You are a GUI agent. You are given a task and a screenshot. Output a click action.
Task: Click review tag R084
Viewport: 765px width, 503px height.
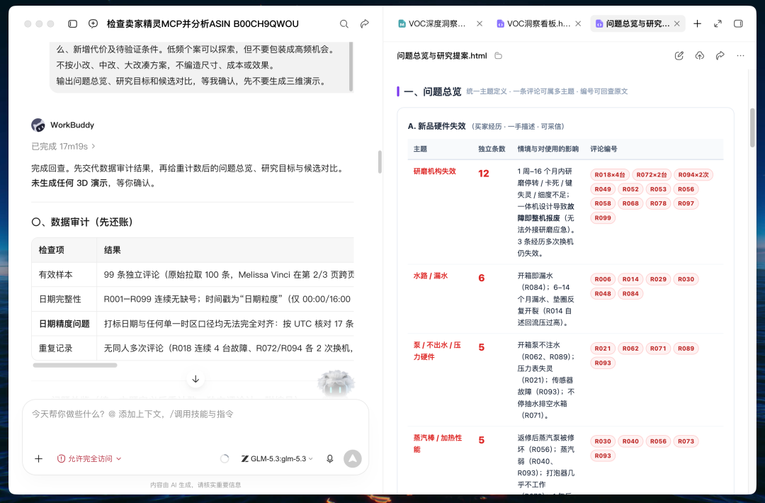coord(630,294)
